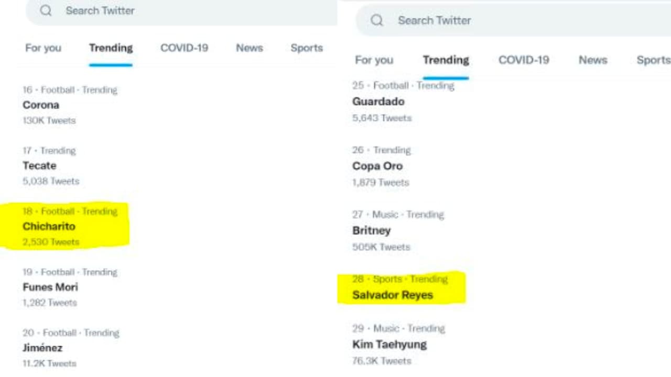Viewport: 671px width, 377px height.
Task: Click the highlighted Chicharito trend
Action: click(x=49, y=226)
